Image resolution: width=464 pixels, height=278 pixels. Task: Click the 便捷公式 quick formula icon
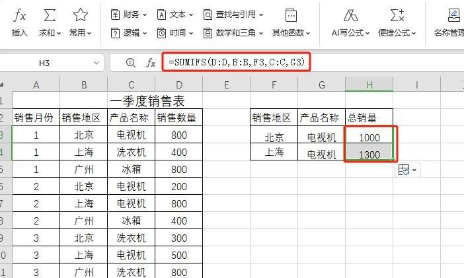[397, 15]
